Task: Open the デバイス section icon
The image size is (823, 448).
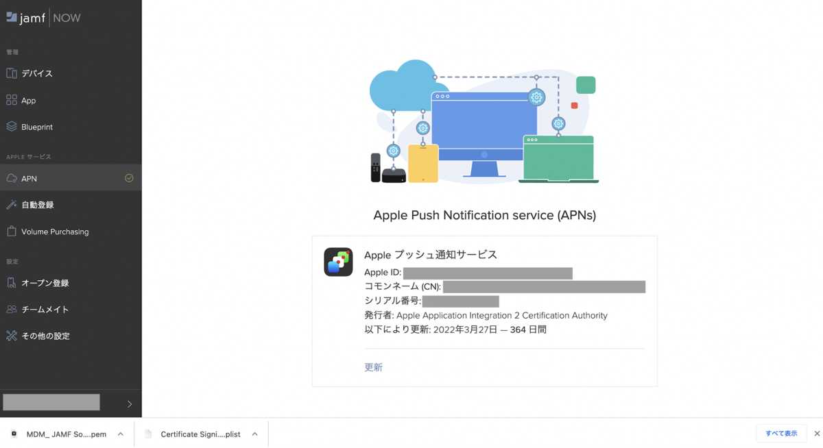Action: tap(12, 73)
